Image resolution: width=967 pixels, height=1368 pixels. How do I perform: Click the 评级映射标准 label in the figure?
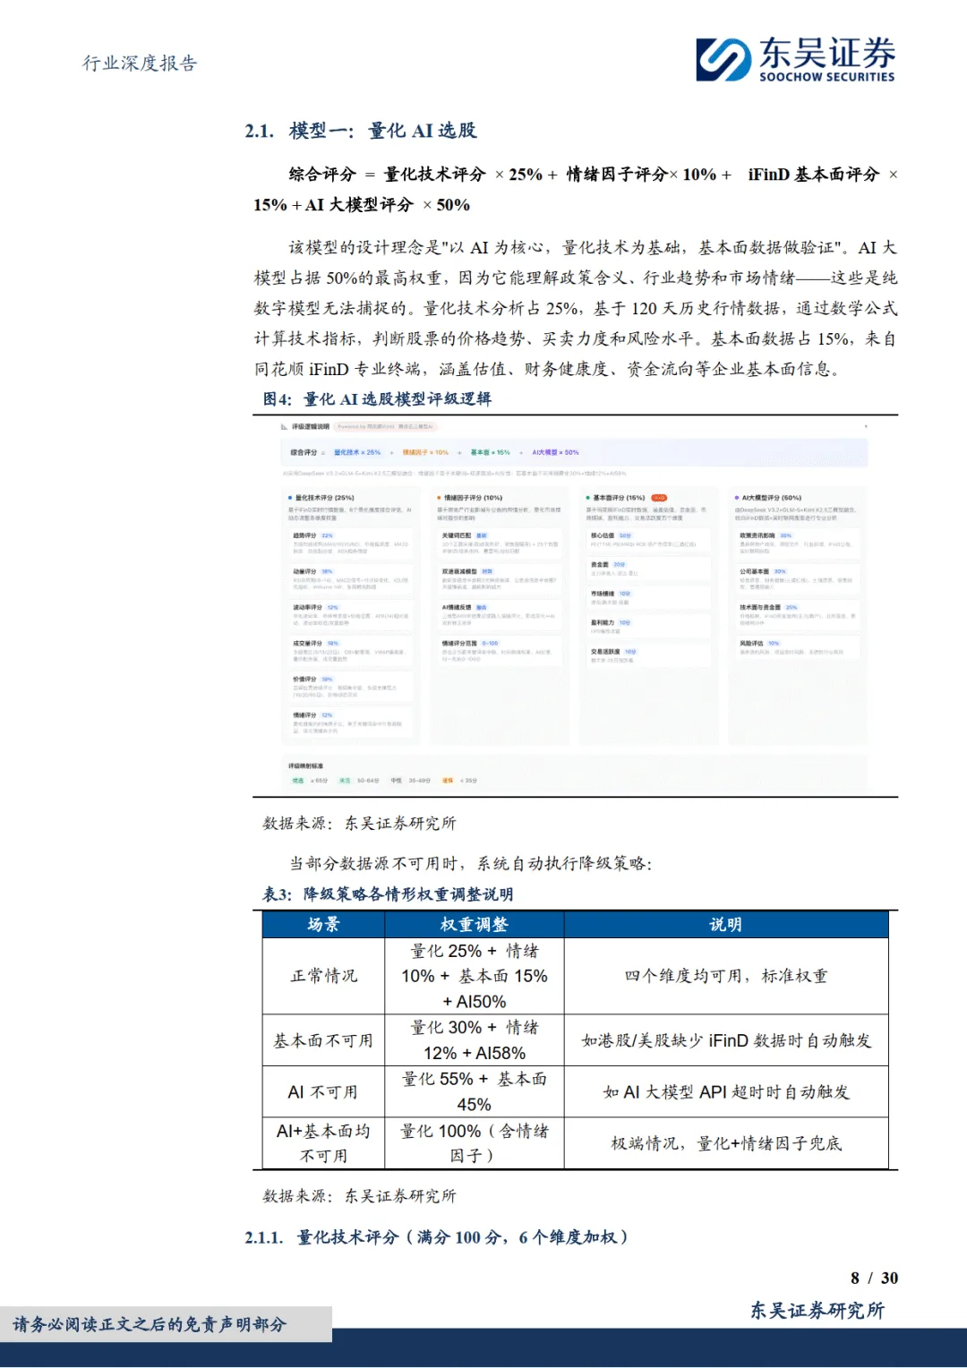(306, 766)
